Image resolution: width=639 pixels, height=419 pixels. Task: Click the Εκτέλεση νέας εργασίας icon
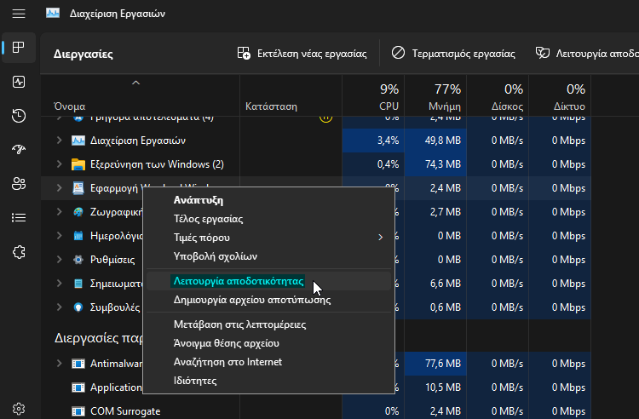244,54
